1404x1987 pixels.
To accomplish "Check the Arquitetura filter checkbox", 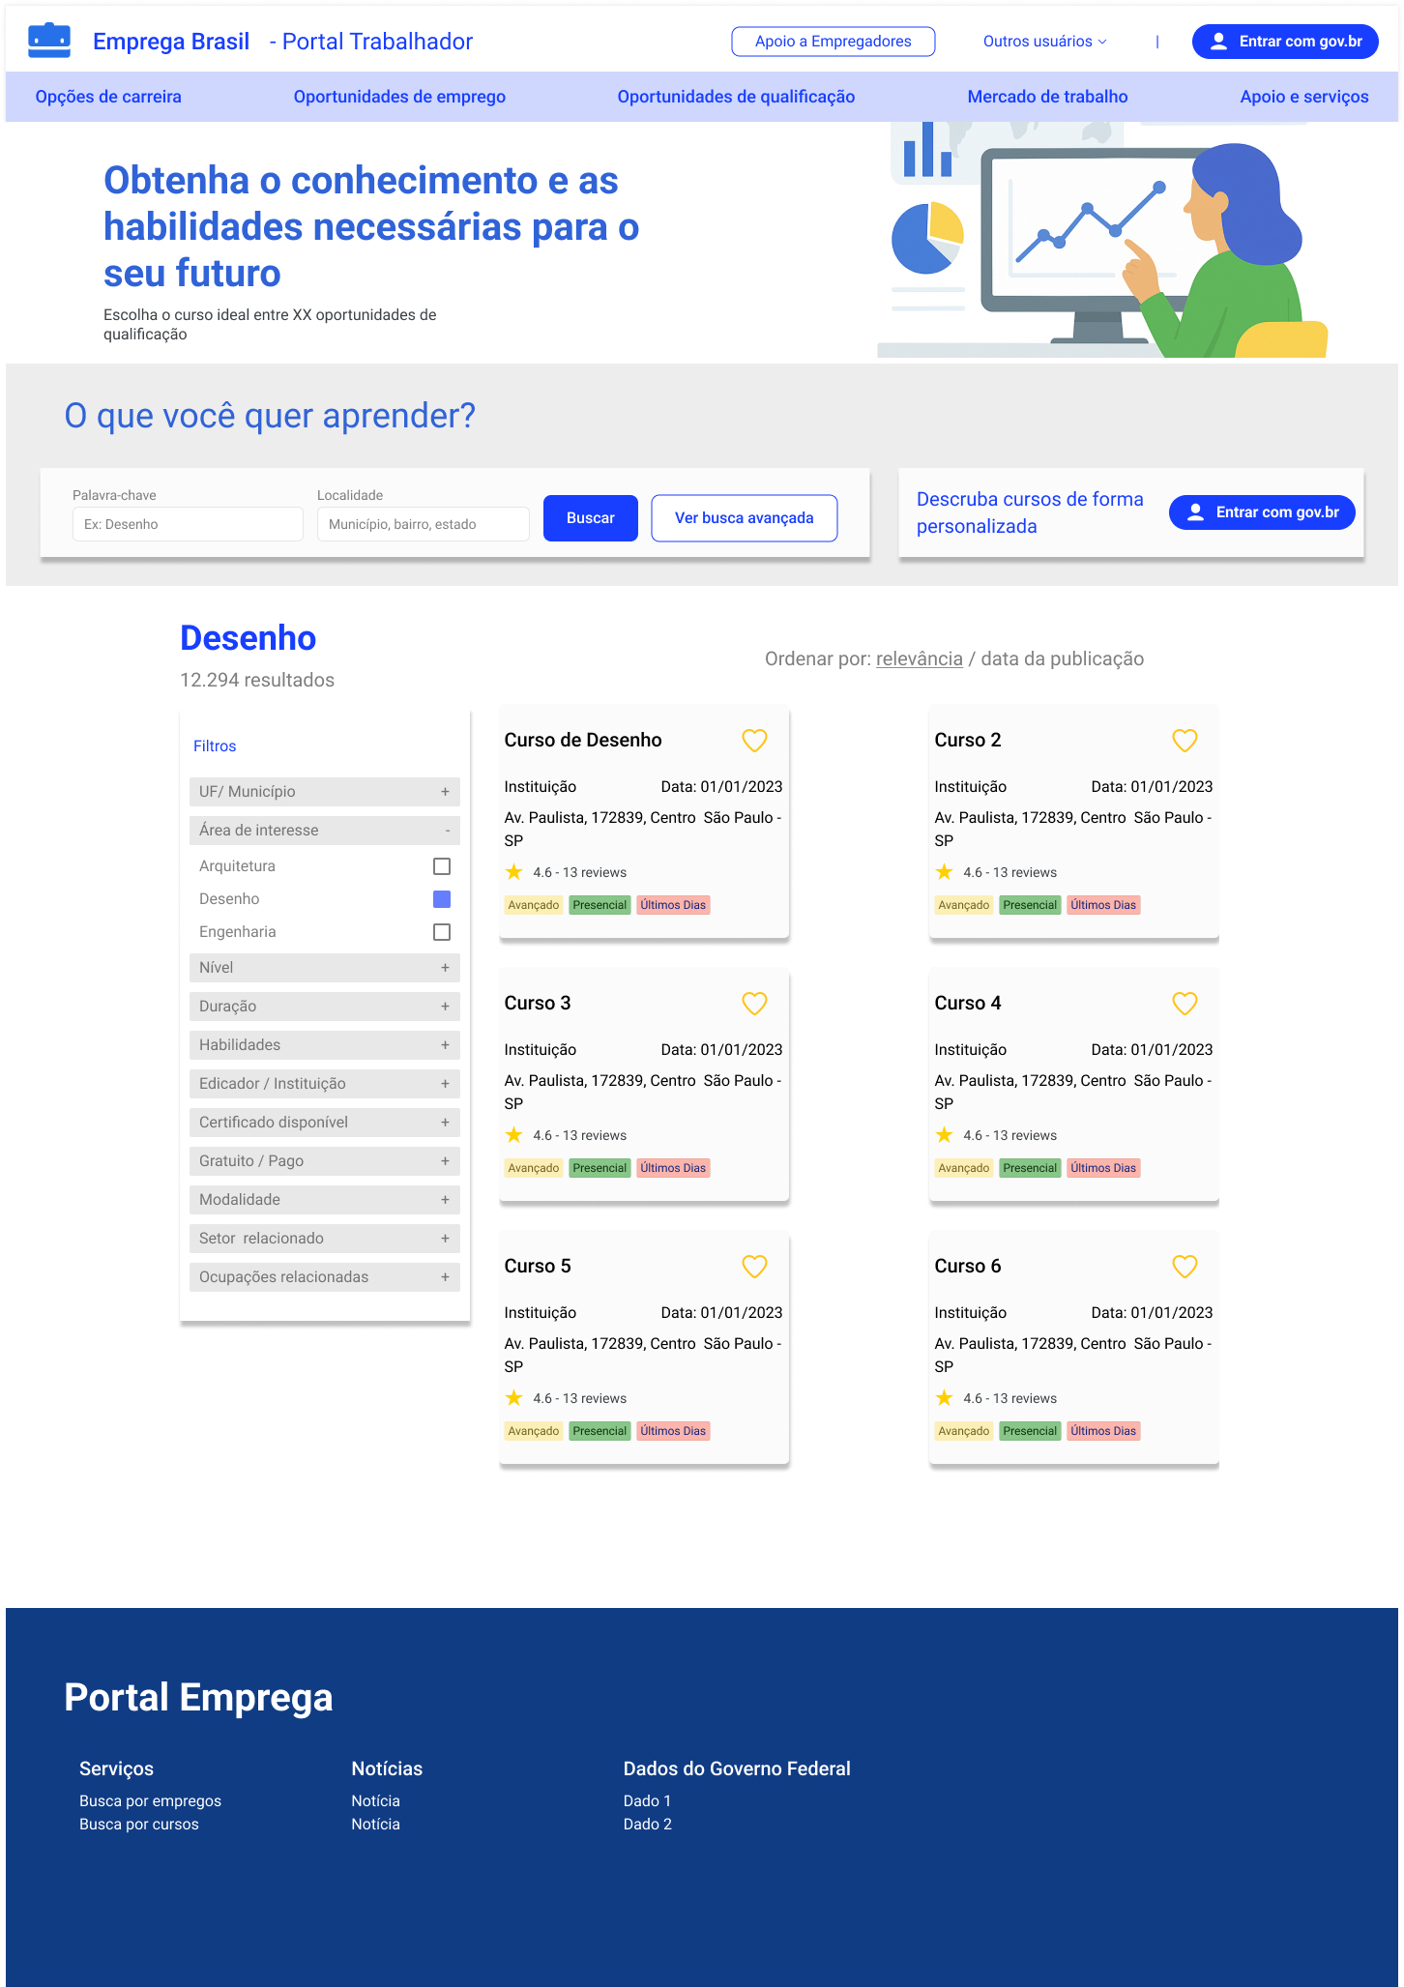I will tap(442, 866).
